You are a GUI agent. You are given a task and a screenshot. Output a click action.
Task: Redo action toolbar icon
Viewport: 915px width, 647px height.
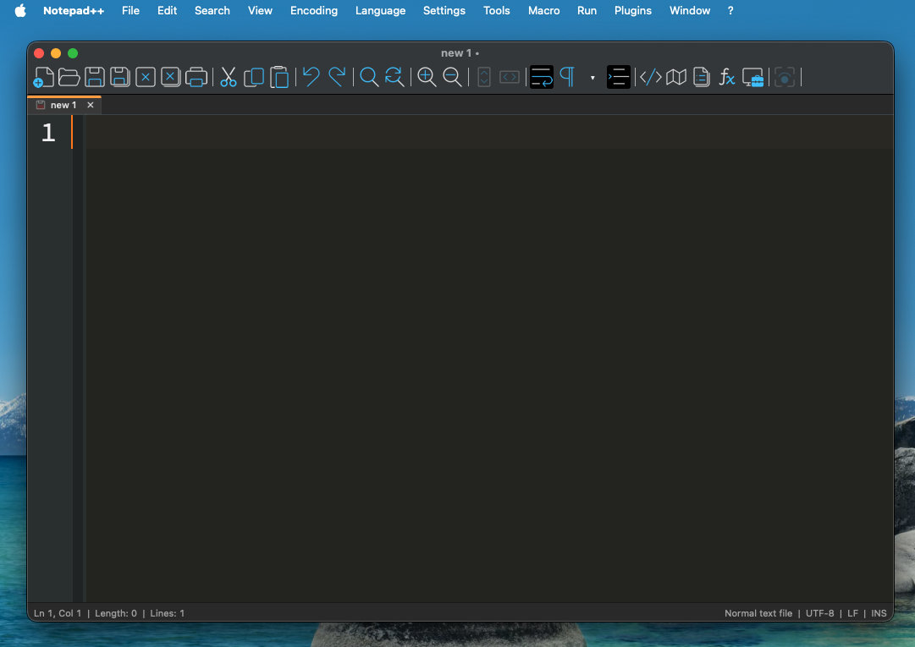[337, 77]
